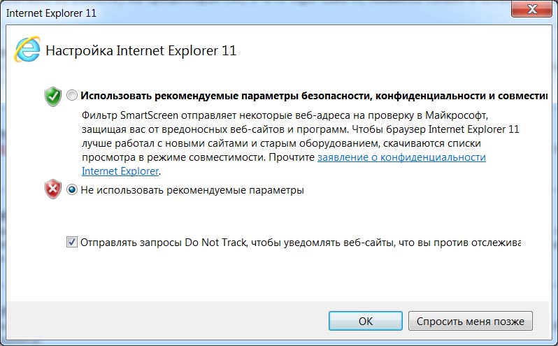The width and height of the screenshot is (558, 346).
Task: Select the recommended settings radio button
Action: tap(72, 96)
